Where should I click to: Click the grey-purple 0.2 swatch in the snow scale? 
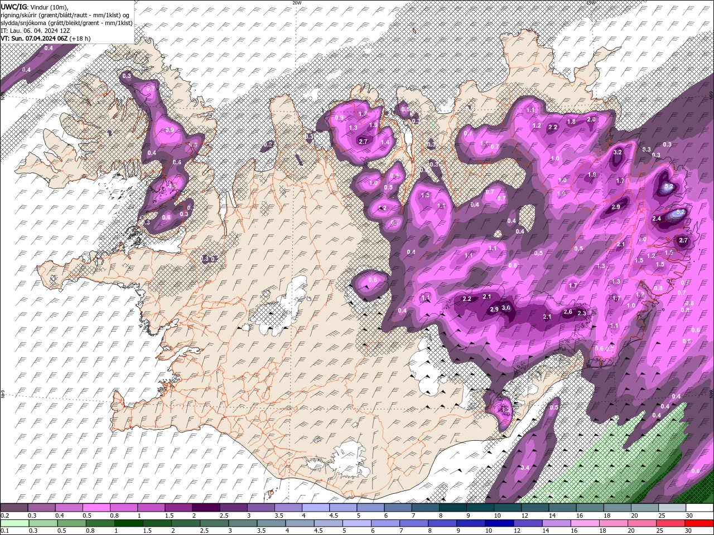pyautogui.click(x=14, y=508)
